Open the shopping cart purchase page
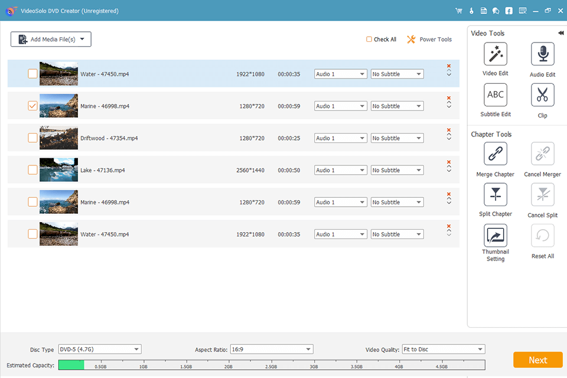Image resolution: width=567 pixels, height=378 pixels. [458, 10]
